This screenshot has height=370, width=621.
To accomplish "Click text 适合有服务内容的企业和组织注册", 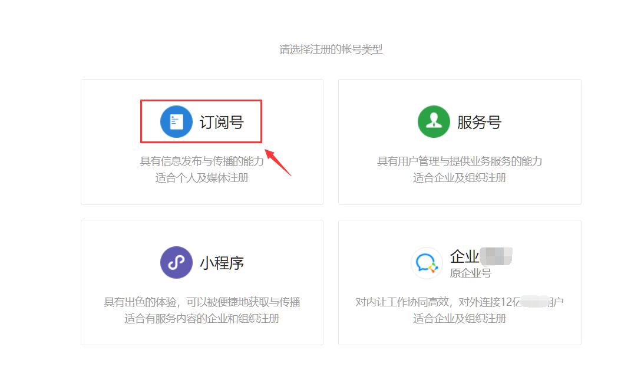I will [202, 319].
